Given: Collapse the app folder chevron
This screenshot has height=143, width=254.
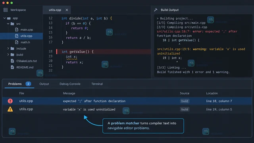Looking at the screenshot, I should [x=4, y=18].
